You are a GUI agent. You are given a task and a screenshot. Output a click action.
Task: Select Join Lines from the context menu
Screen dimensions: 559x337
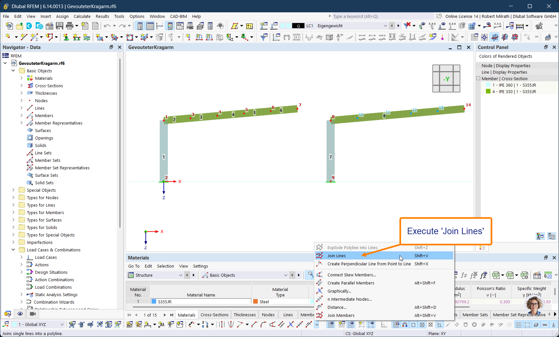384,256
